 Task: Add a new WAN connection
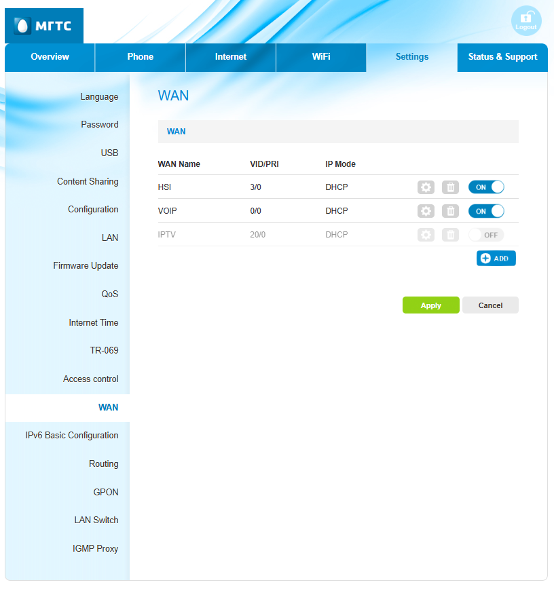pos(496,259)
